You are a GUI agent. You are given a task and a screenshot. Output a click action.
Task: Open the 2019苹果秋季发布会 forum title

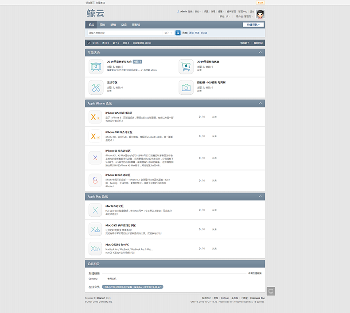(x=119, y=62)
